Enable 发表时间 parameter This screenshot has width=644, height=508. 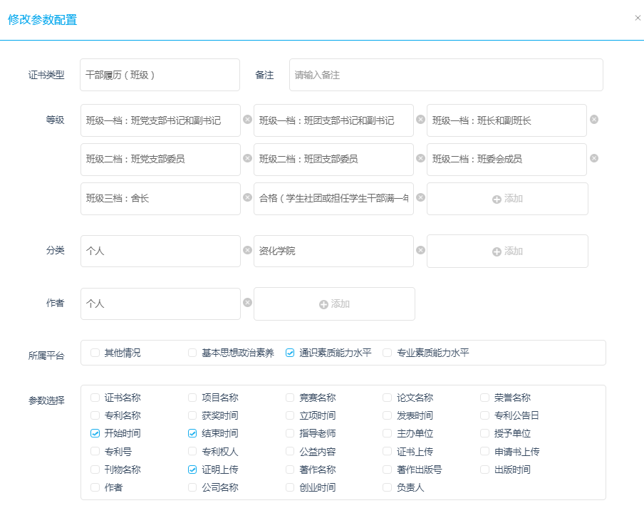pos(388,415)
